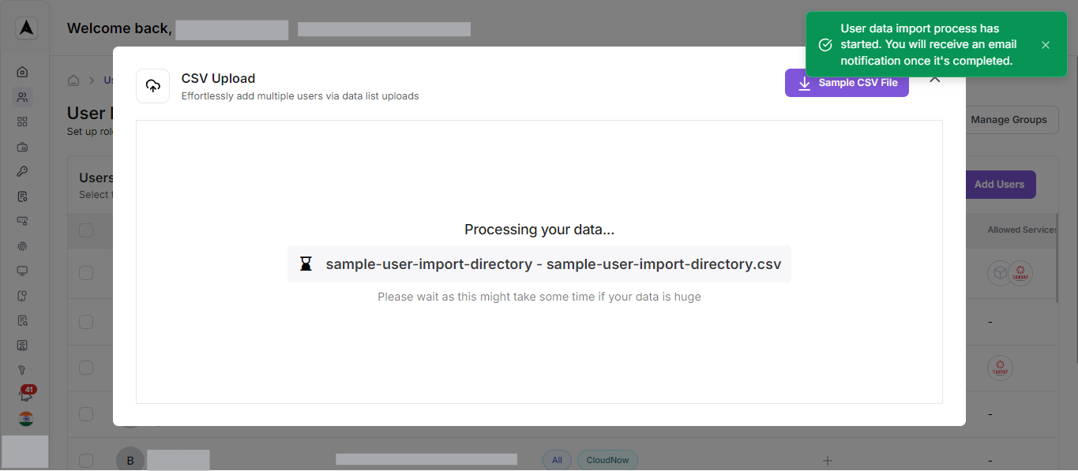Expand allowed services with the plus button
This screenshot has height=471, width=1078.
pyautogui.click(x=826, y=459)
